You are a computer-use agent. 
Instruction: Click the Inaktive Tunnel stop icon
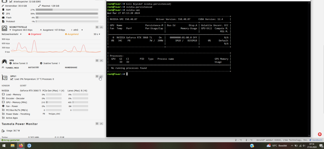(41, 64)
